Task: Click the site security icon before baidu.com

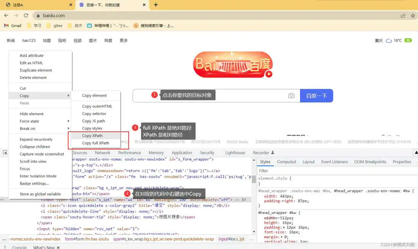Action: pos(37,15)
